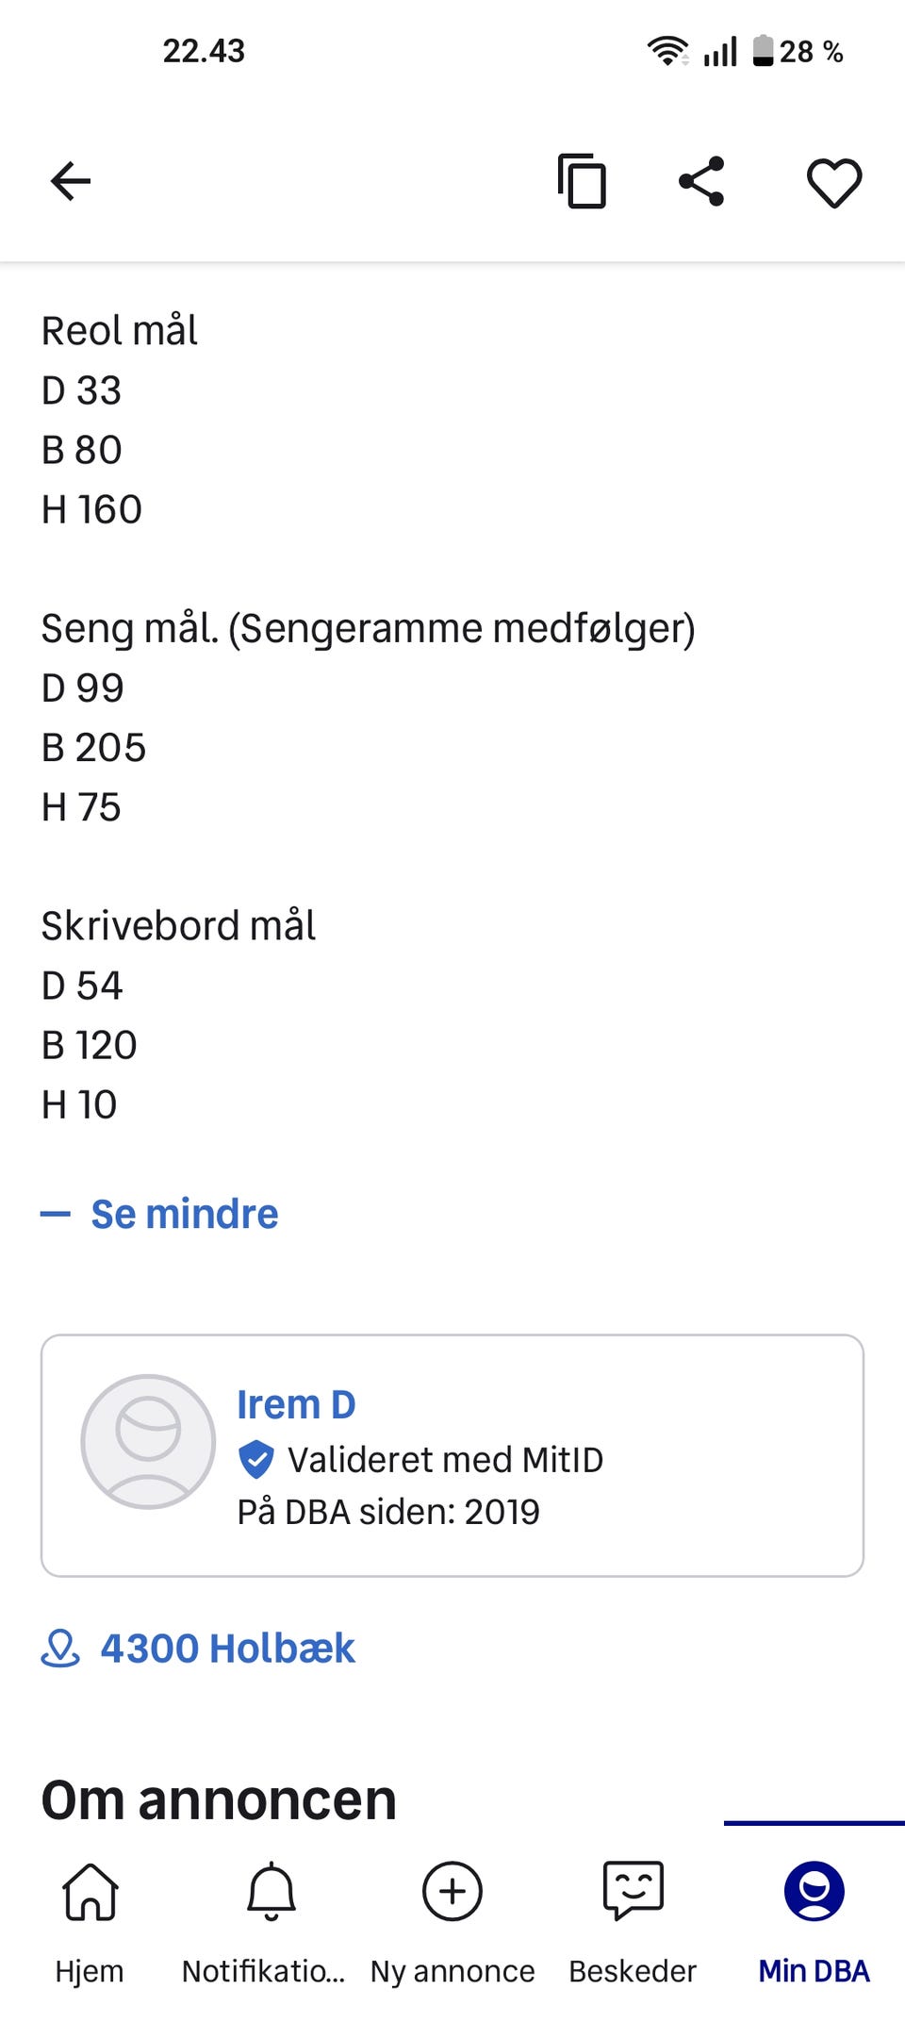Viewport: 905px width, 2022px height.
Task: Tap the map pin location icon
Action: (60, 1649)
